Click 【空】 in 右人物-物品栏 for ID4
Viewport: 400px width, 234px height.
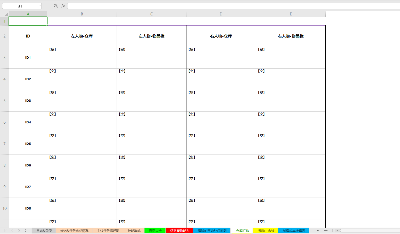pos(261,114)
